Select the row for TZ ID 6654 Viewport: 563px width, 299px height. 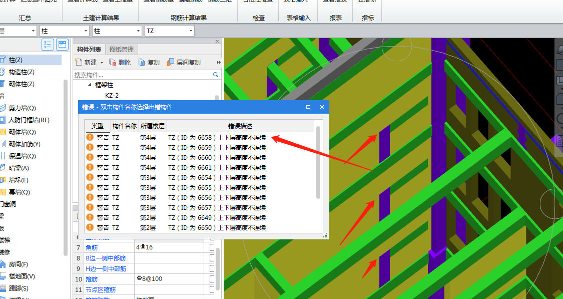coord(200,177)
